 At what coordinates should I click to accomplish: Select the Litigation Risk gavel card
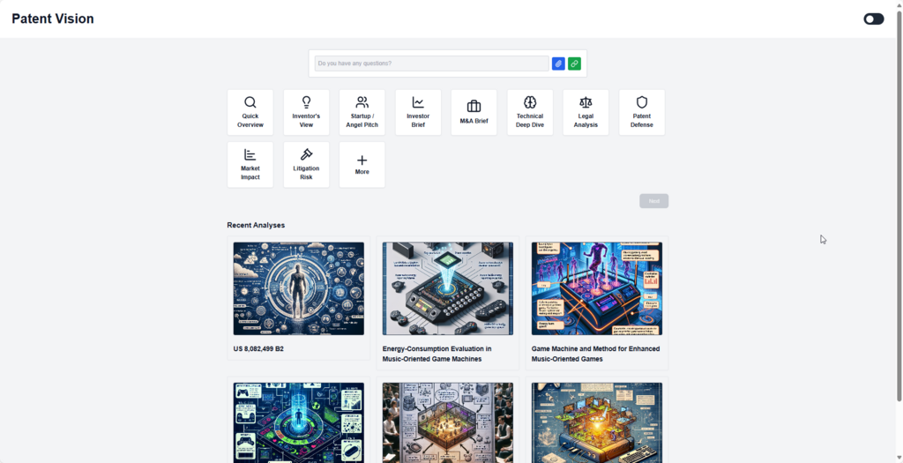tap(306, 164)
